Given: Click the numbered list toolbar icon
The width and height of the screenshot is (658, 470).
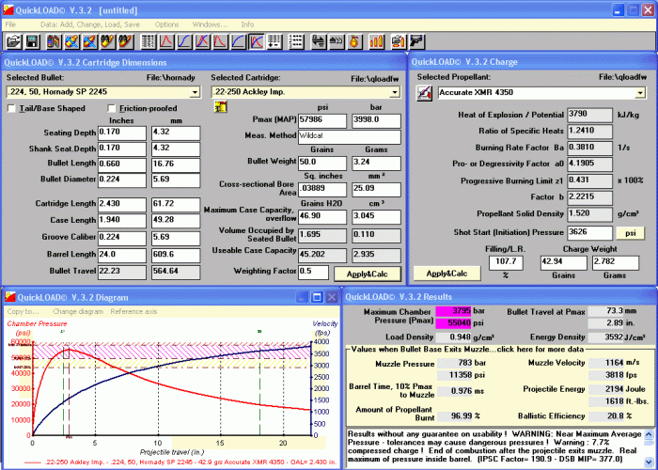Looking at the screenshot, I should tap(296, 41).
